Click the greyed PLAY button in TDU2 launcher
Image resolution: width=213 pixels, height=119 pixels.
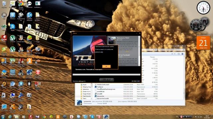tap(106, 80)
